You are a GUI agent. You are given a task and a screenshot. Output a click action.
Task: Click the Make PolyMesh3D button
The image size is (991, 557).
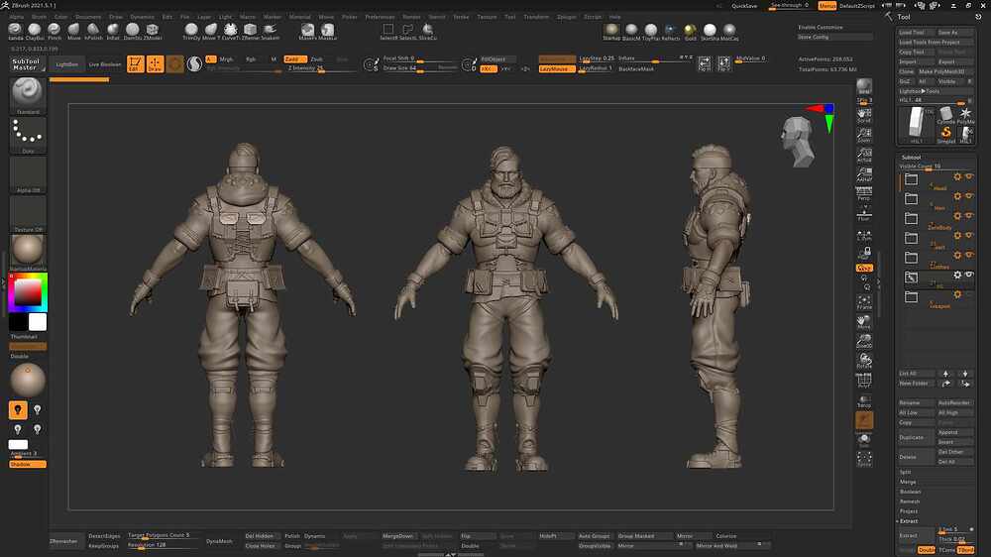pyautogui.click(x=945, y=72)
